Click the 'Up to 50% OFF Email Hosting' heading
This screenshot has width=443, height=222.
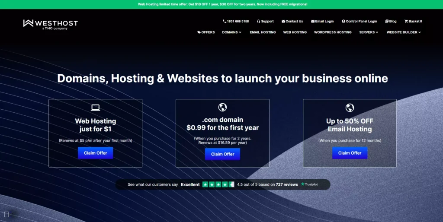coord(350,125)
